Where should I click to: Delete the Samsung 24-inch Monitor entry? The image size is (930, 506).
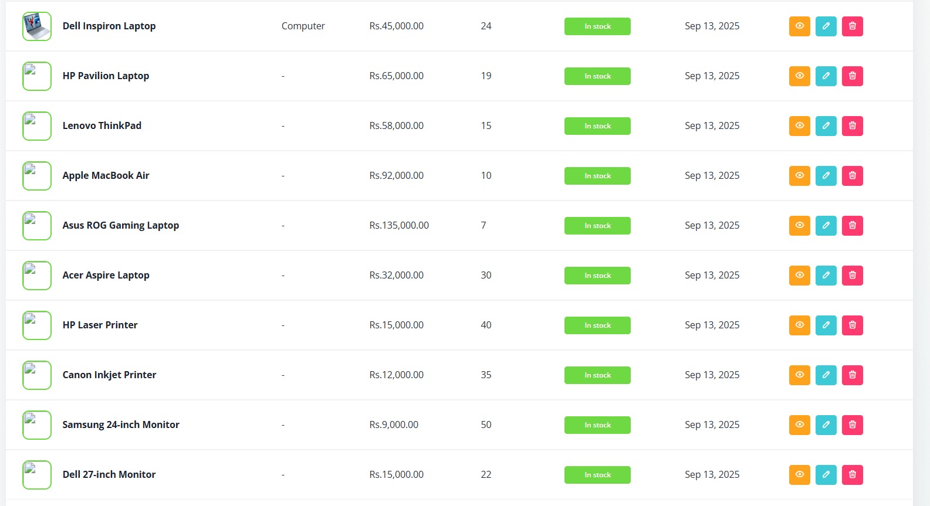click(x=852, y=425)
